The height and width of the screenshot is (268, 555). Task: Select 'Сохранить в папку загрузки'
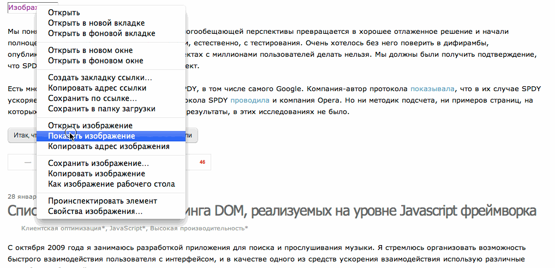point(111,109)
